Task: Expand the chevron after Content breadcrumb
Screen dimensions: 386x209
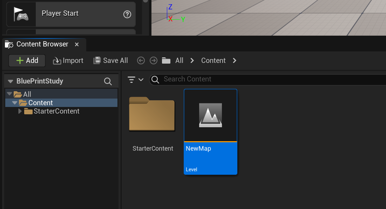Action: (235, 60)
